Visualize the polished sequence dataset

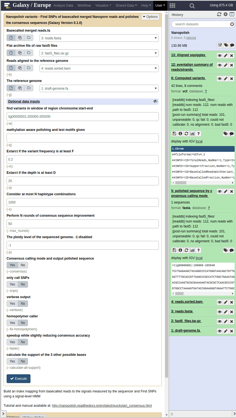point(192,250)
